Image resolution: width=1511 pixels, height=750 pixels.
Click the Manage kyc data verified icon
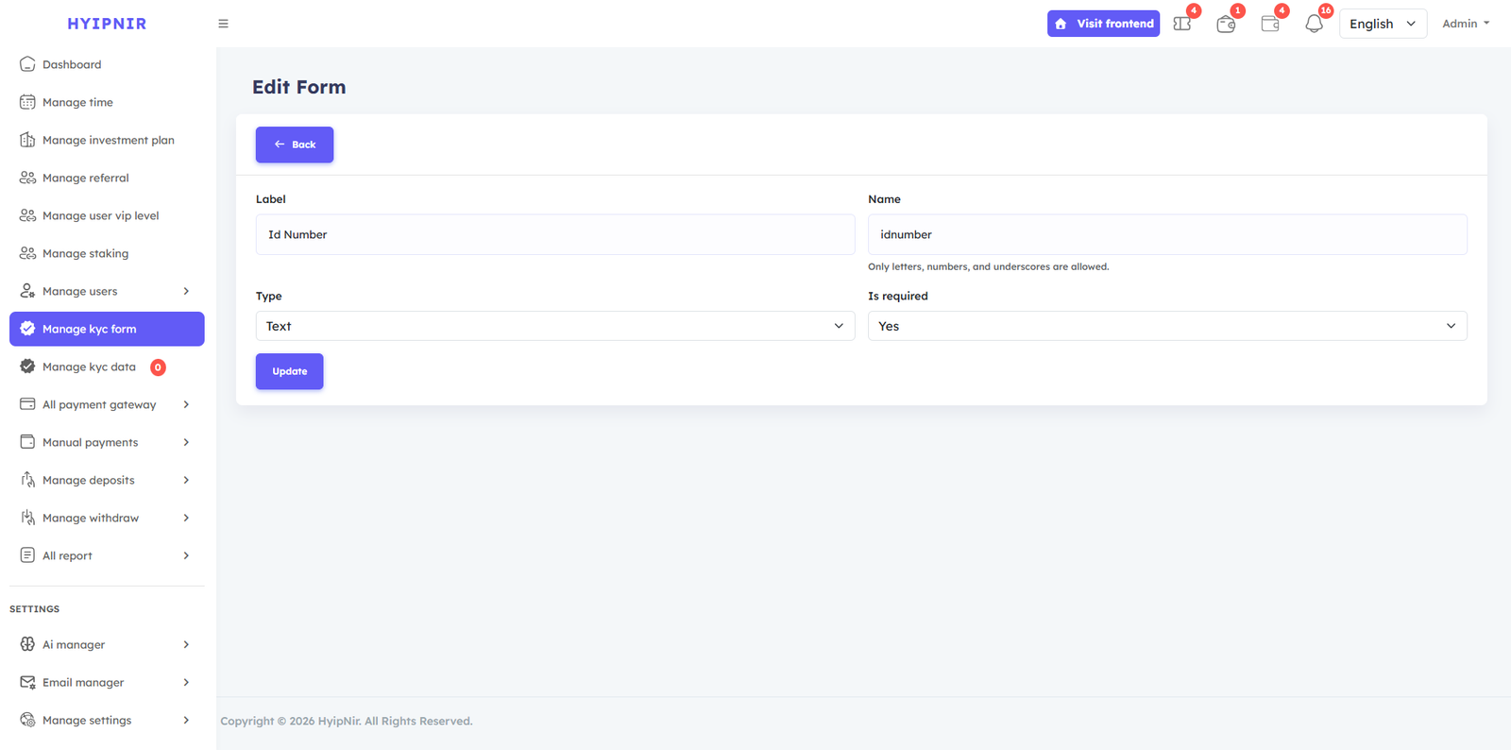pyautogui.click(x=27, y=366)
